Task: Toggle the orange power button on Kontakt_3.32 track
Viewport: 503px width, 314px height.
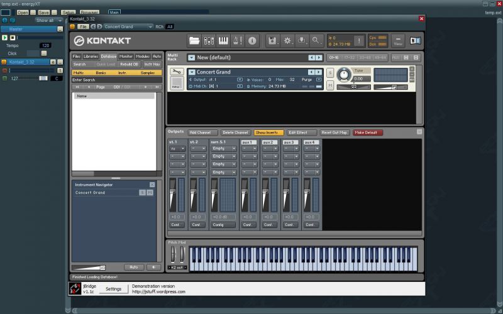Action: (x=4, y=62)
